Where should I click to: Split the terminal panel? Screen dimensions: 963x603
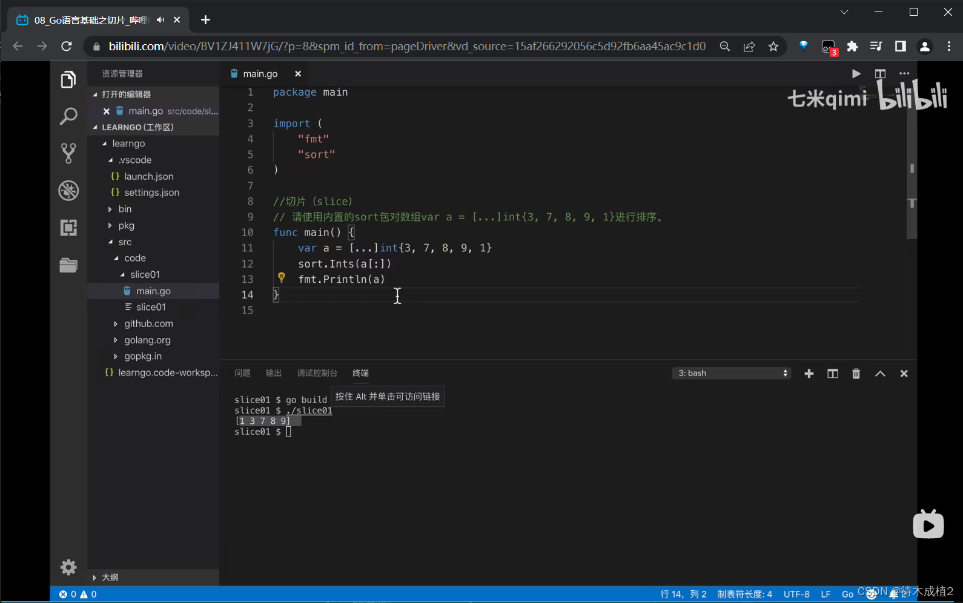833,374
